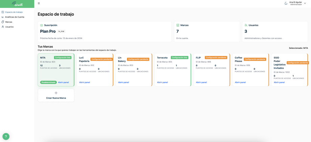Click Configuración pendiente badge on Coffee Please
This screenshot has width=311, height=142.
click(x=255, y=59)
